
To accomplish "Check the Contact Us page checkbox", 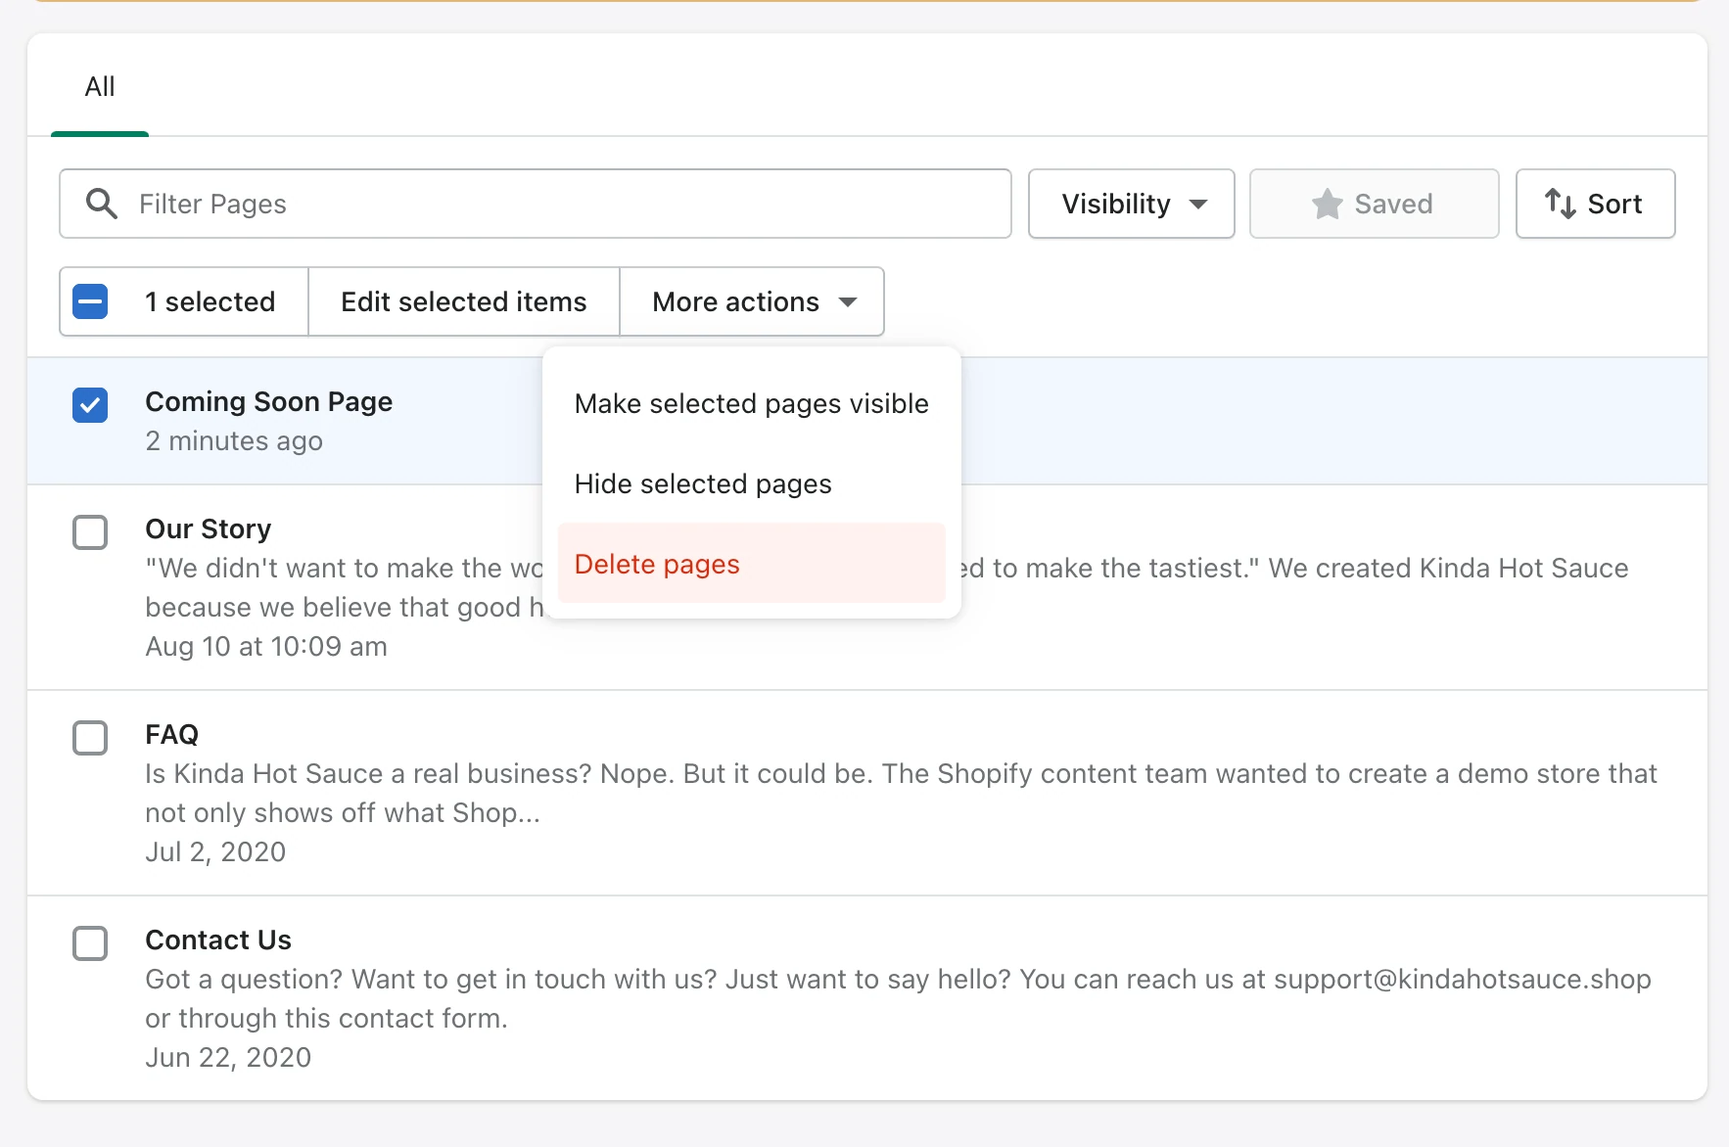I will tap(90, 943).
